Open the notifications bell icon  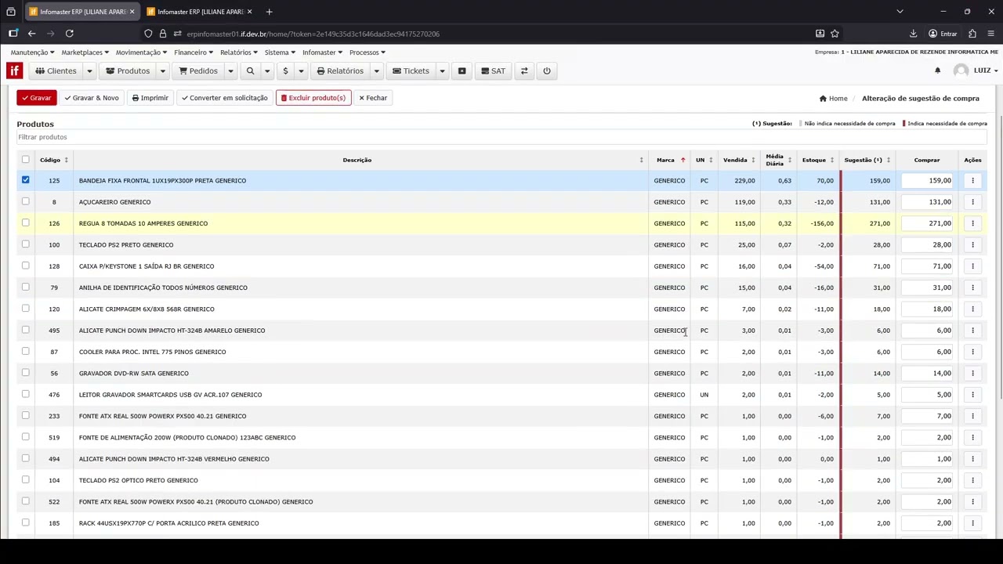pyautogui.click(x=937, y=70)
